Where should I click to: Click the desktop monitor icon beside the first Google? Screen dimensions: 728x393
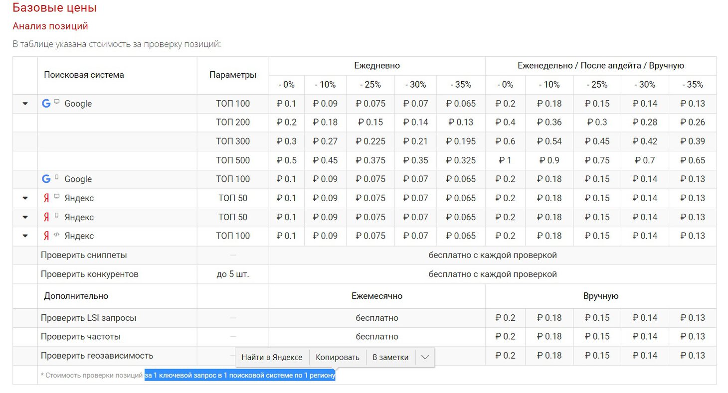[x=57, y=102]
